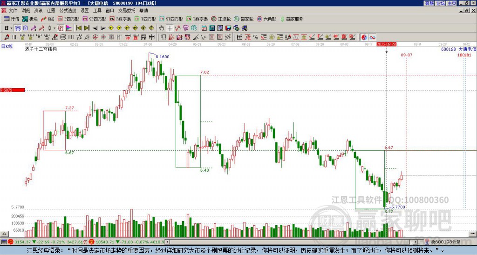The width and height of the screenshot is (477, 255).
Task: Click Shanghai index 3154.37 in status bar
Action: tap(22, 242)
